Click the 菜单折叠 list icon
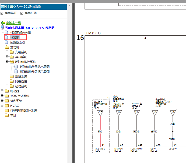This screenshot has width=186, height=163. click(22, 13)
